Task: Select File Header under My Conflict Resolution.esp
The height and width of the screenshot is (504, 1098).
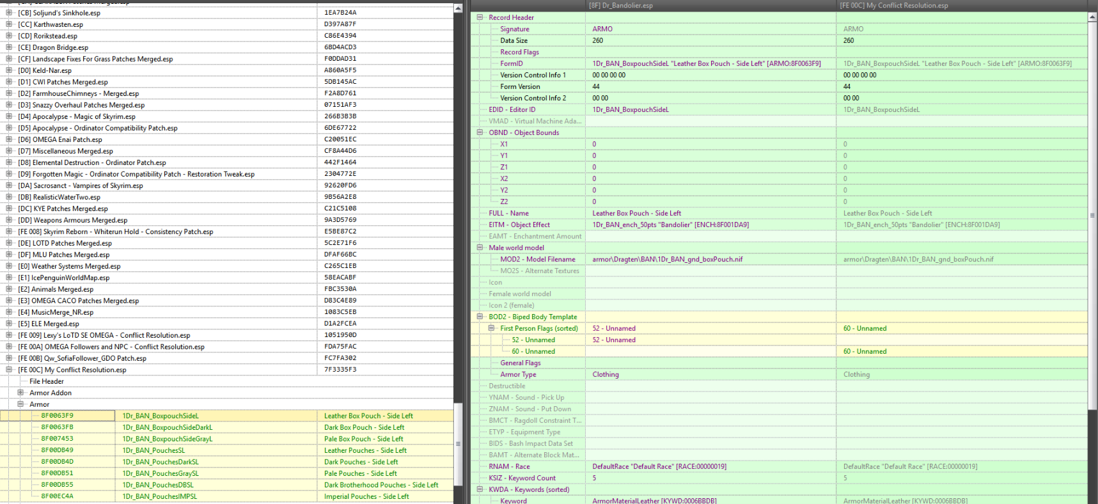Action: click(47, 381)
